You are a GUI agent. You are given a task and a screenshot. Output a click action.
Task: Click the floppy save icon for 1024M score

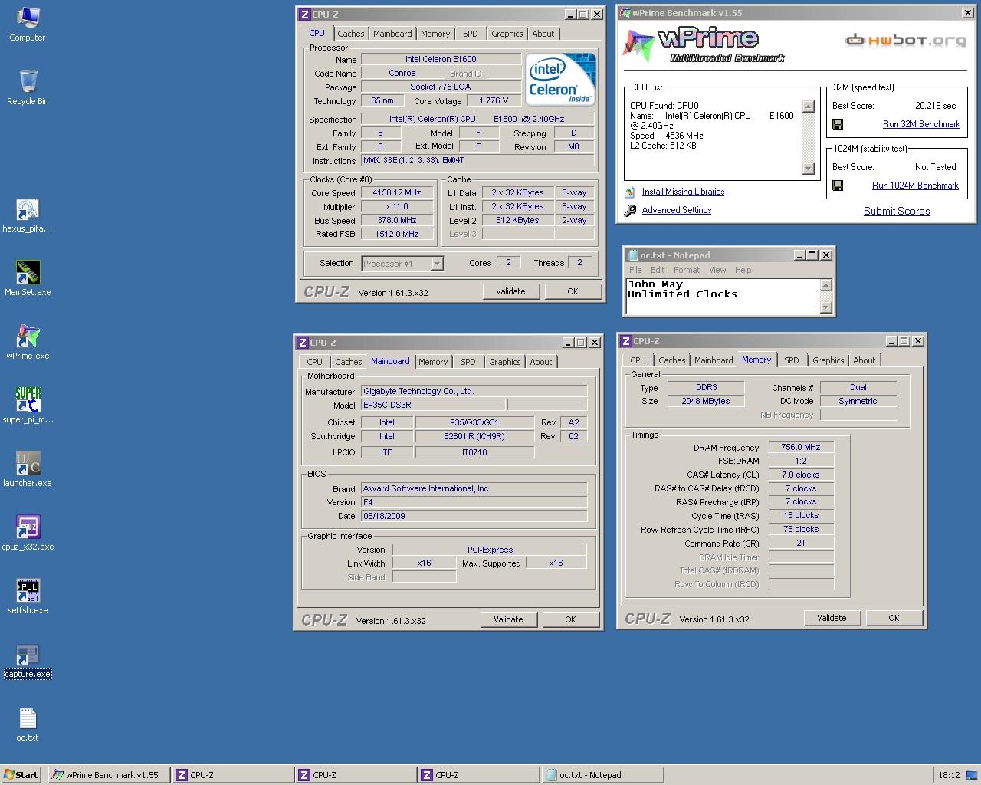coord(838,186)
